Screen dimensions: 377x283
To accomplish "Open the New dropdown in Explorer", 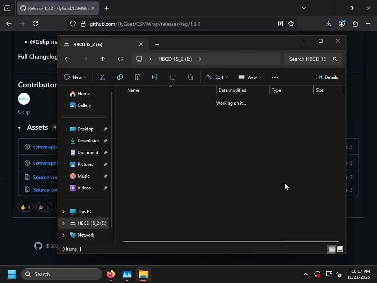I will (x=75, y=77).
